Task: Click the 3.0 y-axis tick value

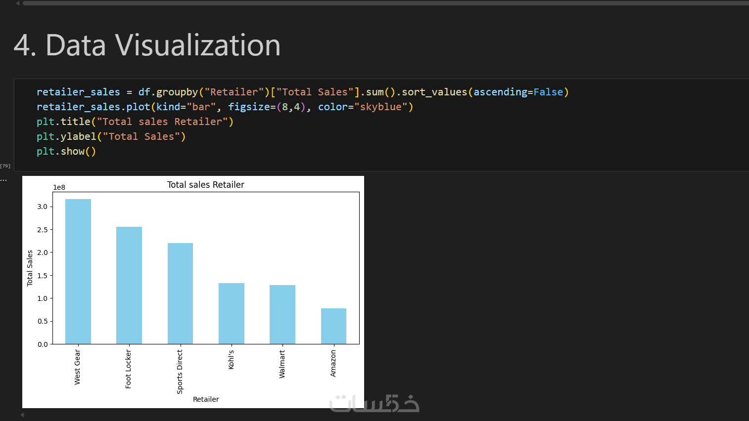Action: 43,207
